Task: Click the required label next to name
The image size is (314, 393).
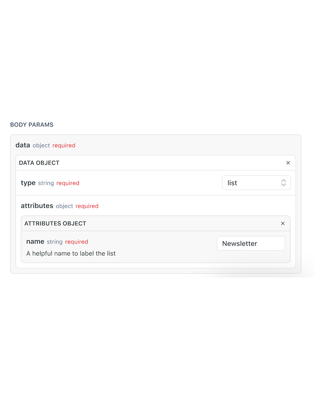Action: [x=77, y=242]
